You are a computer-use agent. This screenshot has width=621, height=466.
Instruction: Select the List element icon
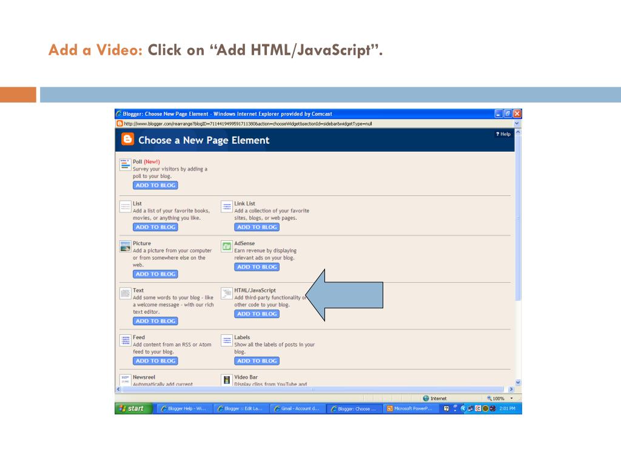click(x=125, y=206)
